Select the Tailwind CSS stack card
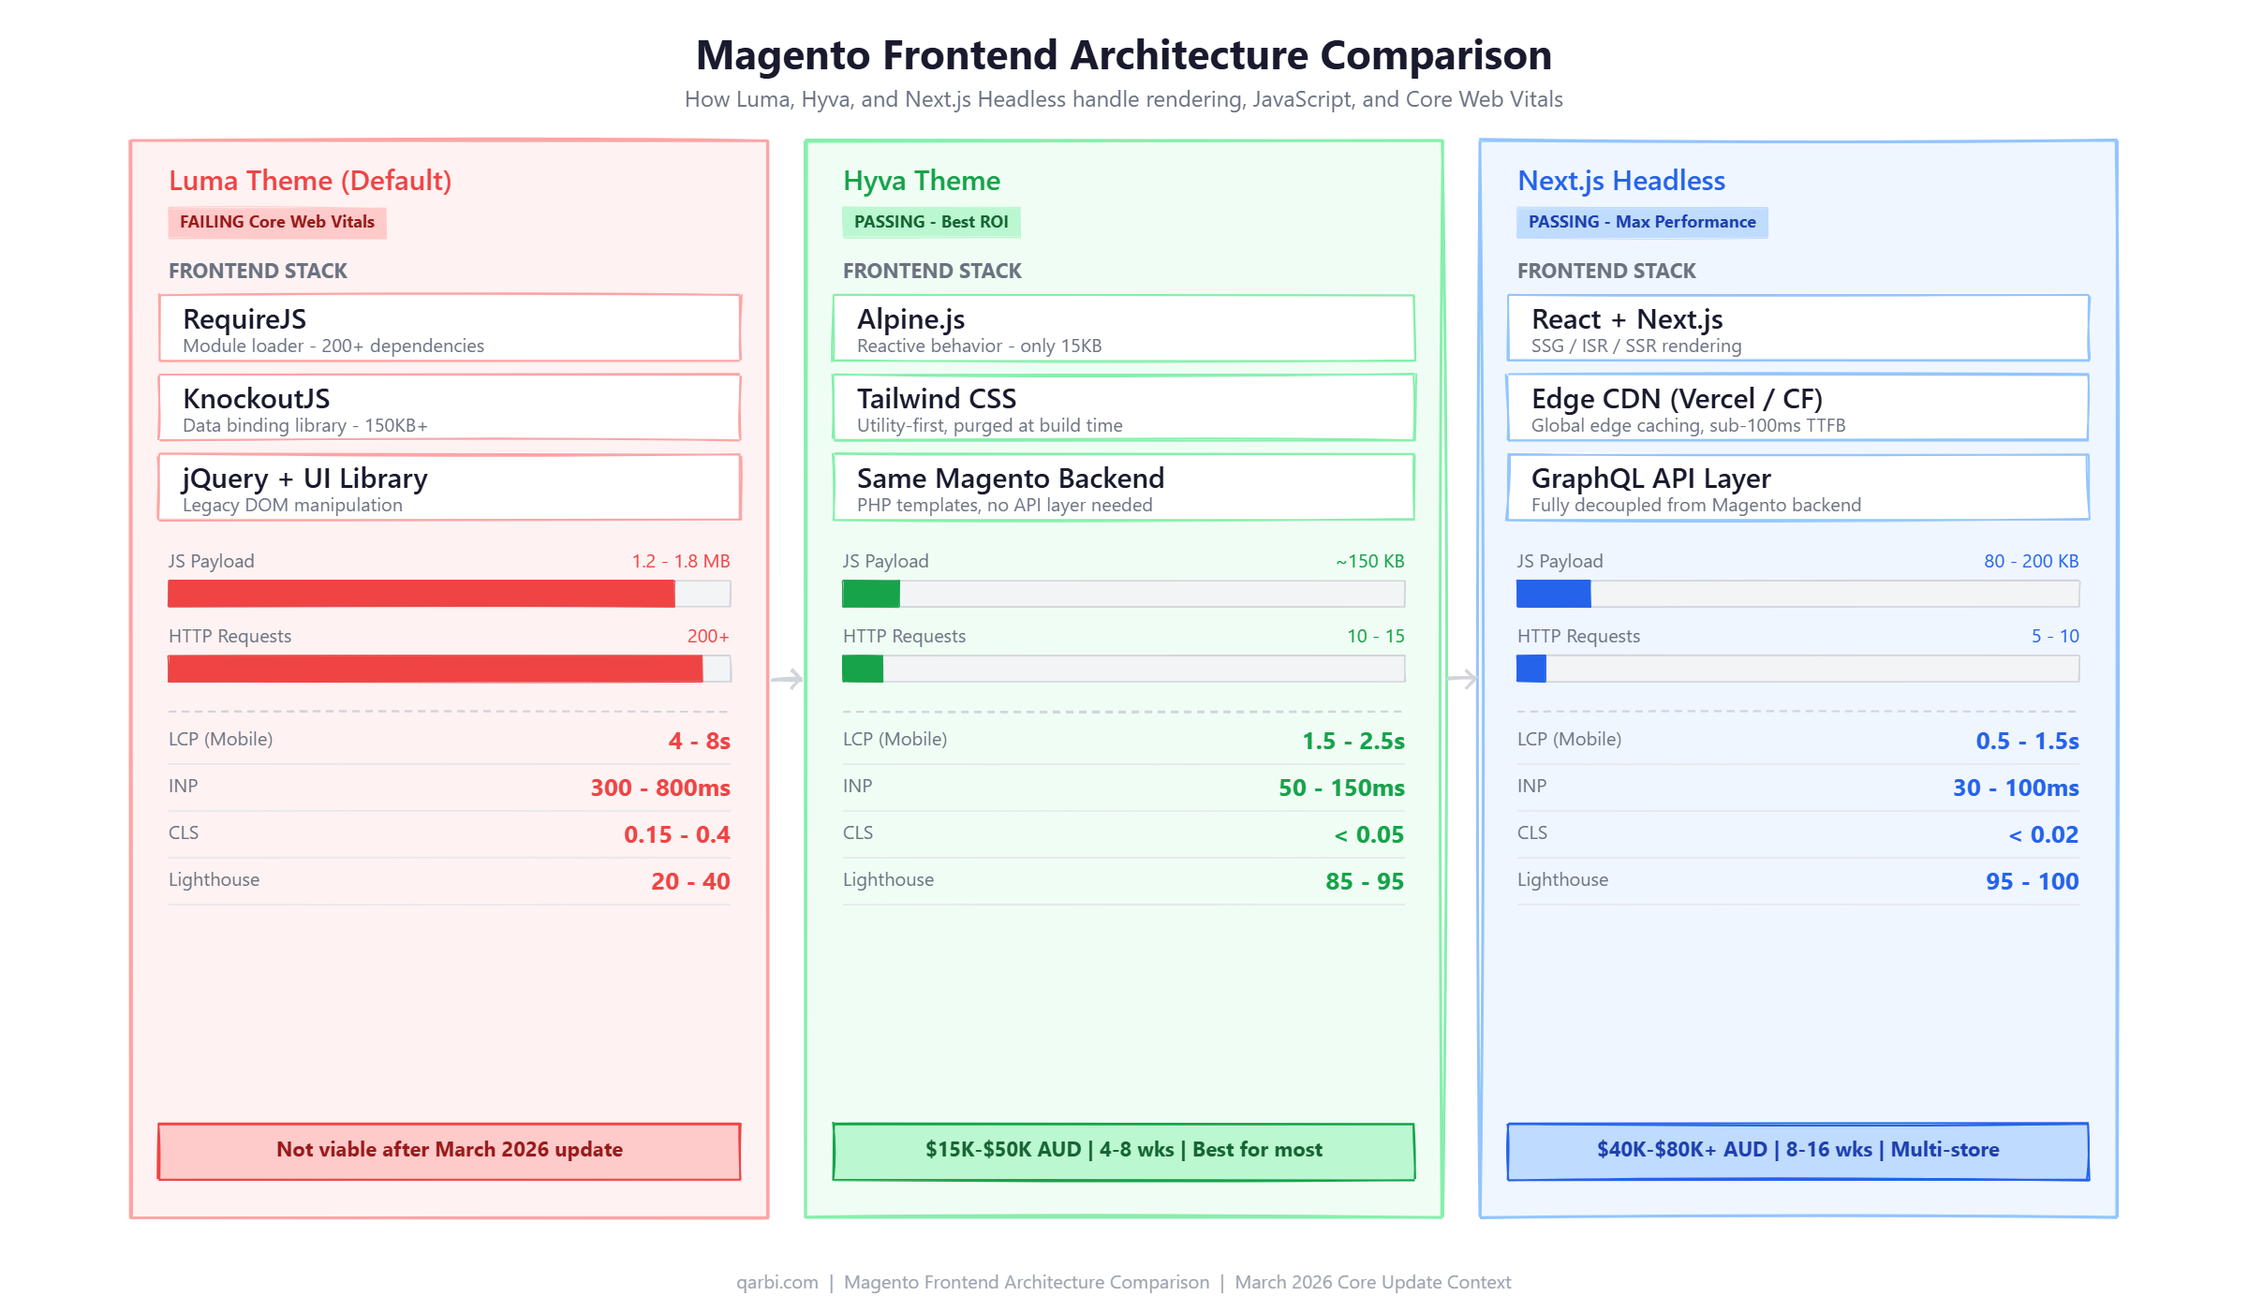Screen dimensions: 2248x1311 1124,407
